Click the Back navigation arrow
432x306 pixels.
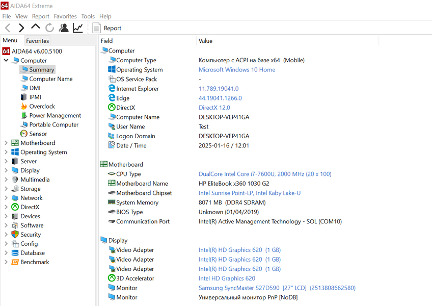point(8,28)
